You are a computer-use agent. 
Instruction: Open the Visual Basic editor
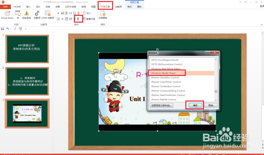pos(7,15)
